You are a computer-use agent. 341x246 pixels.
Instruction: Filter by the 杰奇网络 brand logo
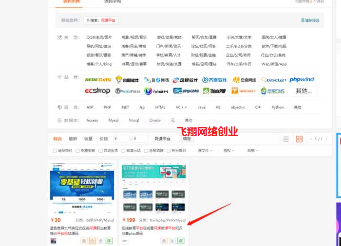pyautogui.click(x=244, y=80)
